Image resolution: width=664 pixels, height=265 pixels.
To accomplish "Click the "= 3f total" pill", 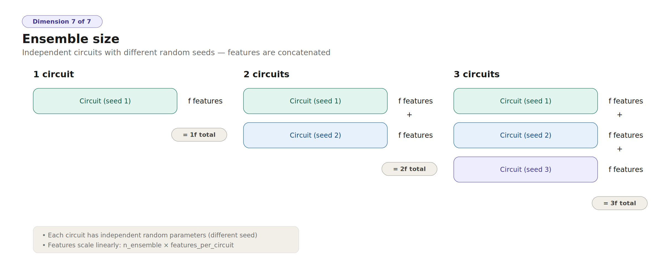I will point(619,203).
